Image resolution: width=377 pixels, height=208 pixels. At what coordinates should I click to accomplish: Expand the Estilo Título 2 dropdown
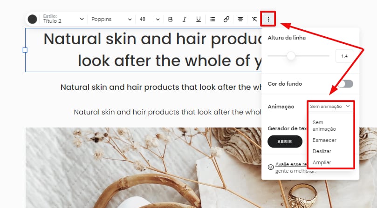[62, 19]
